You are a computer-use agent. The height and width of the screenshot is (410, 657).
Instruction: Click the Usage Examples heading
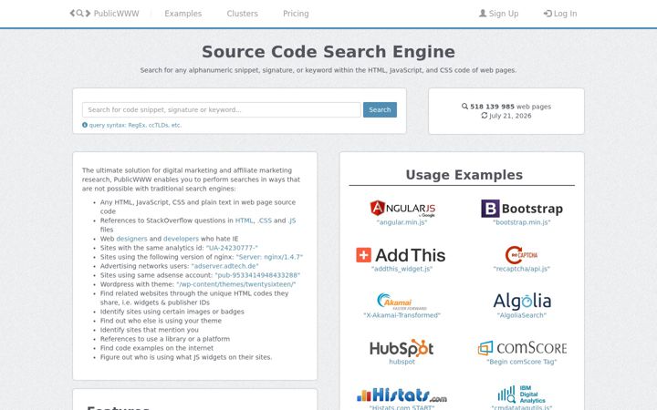(x=464, y=174)
